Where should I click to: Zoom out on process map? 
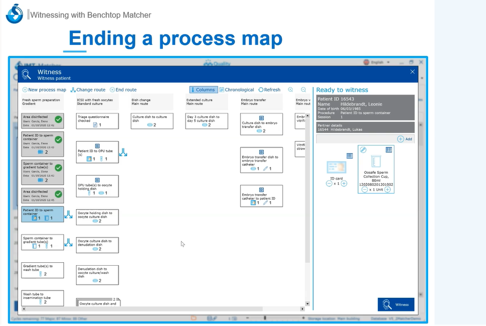(x=304, y=90)
